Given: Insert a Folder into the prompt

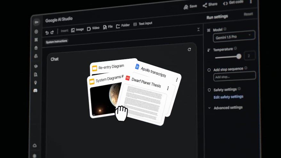Looking at the screenshot, I should [x=123, y=26].
